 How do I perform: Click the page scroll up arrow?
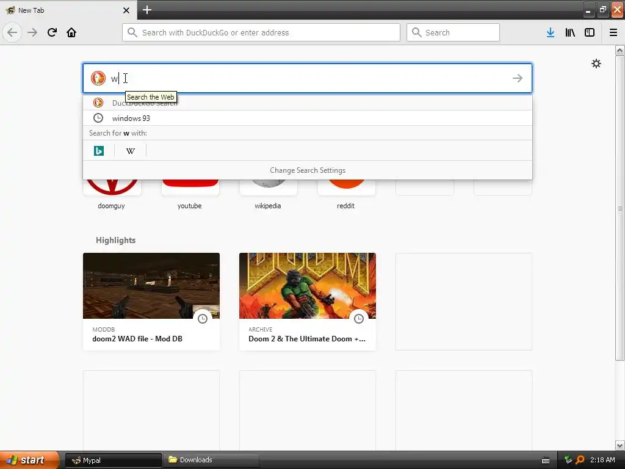(x=620, y=50)
